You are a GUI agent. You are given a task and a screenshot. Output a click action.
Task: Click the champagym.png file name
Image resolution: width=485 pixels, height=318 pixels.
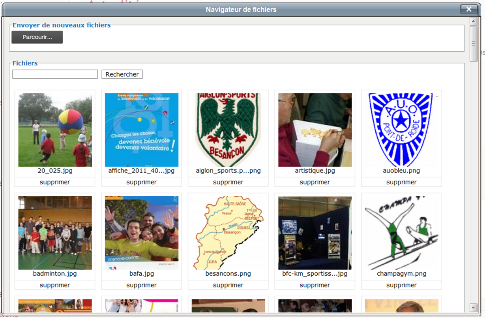pos(401,273)
